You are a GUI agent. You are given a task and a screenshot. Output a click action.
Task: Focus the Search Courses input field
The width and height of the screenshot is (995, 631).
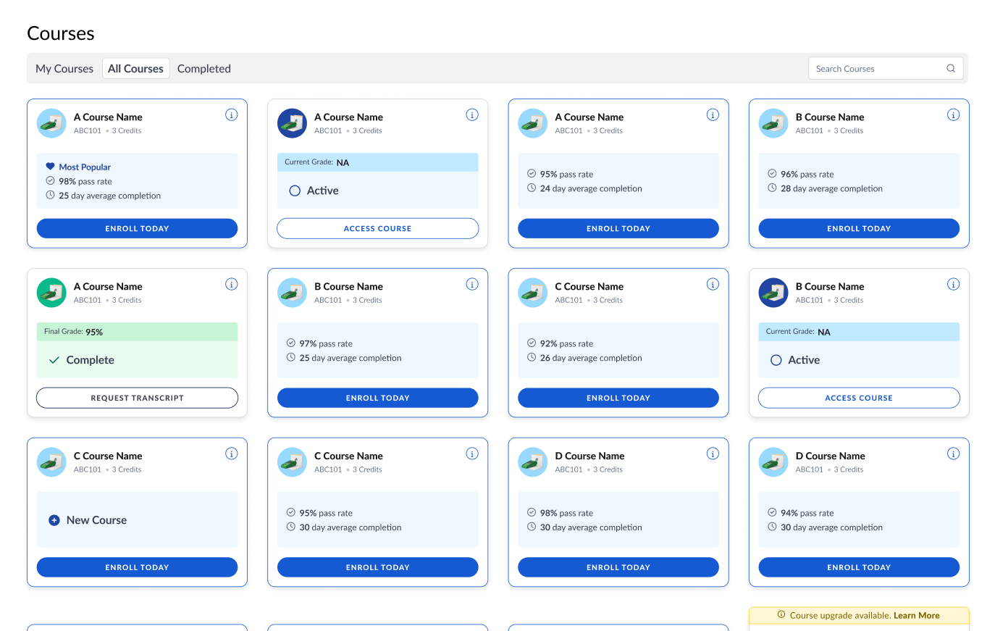(886, 68)
